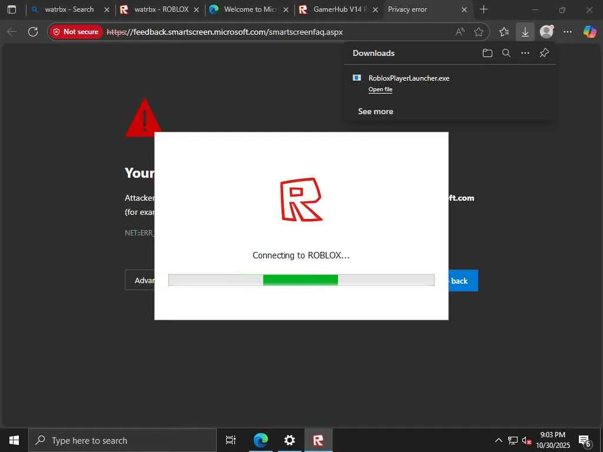Viewport: 603px width, 452px height.
Task: Open the network status tray icon
Action: pyautogui.click(x=513, y=440)
